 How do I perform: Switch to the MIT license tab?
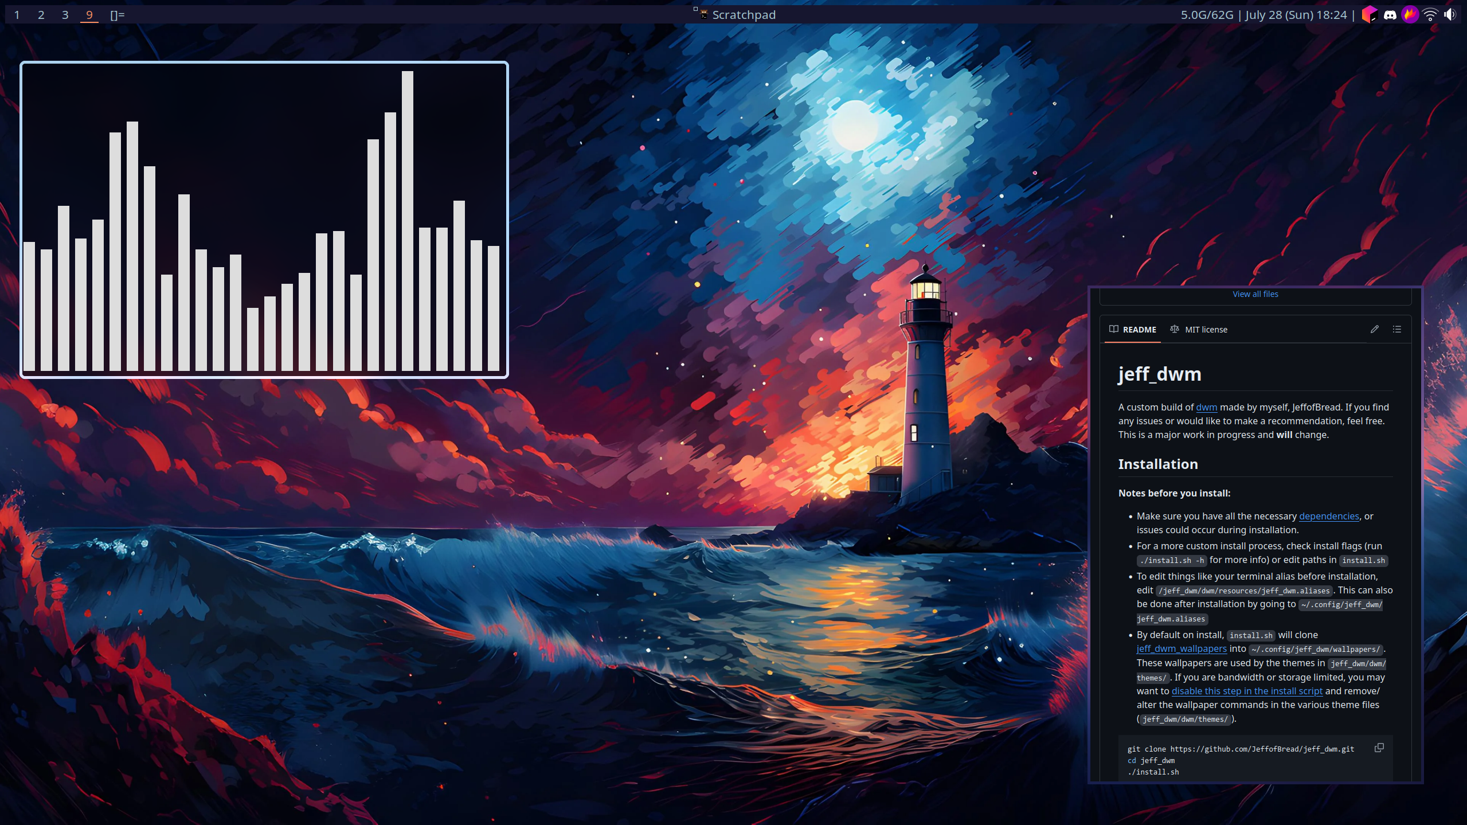[1206, 330]
